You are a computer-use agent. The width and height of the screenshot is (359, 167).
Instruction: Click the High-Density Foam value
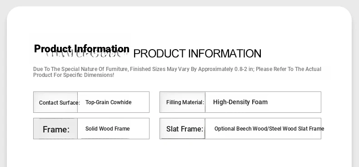[240, 102]
